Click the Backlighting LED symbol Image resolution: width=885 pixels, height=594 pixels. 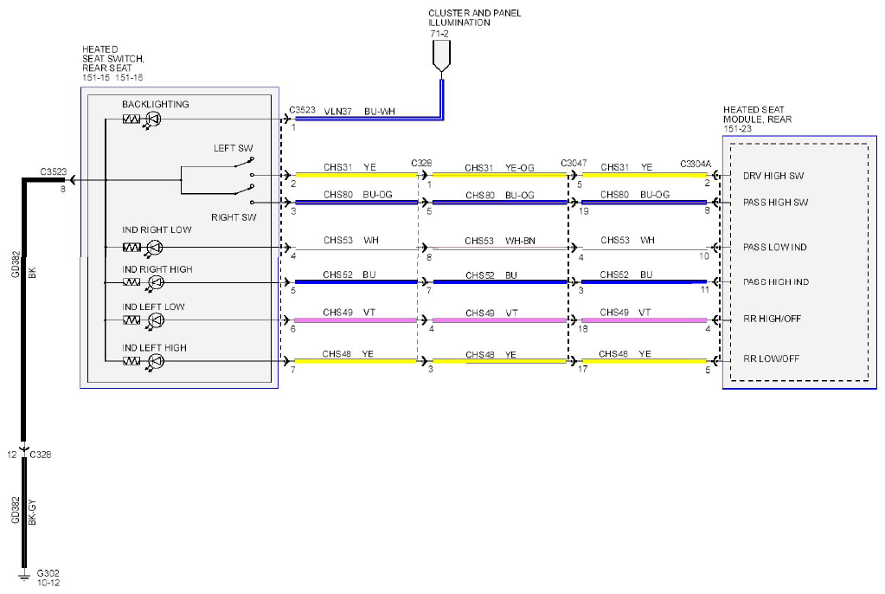[153, 119]
